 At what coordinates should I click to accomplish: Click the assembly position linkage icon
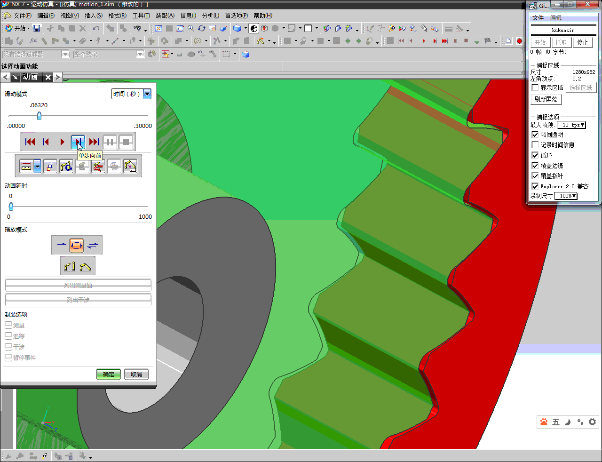(86, 266)
